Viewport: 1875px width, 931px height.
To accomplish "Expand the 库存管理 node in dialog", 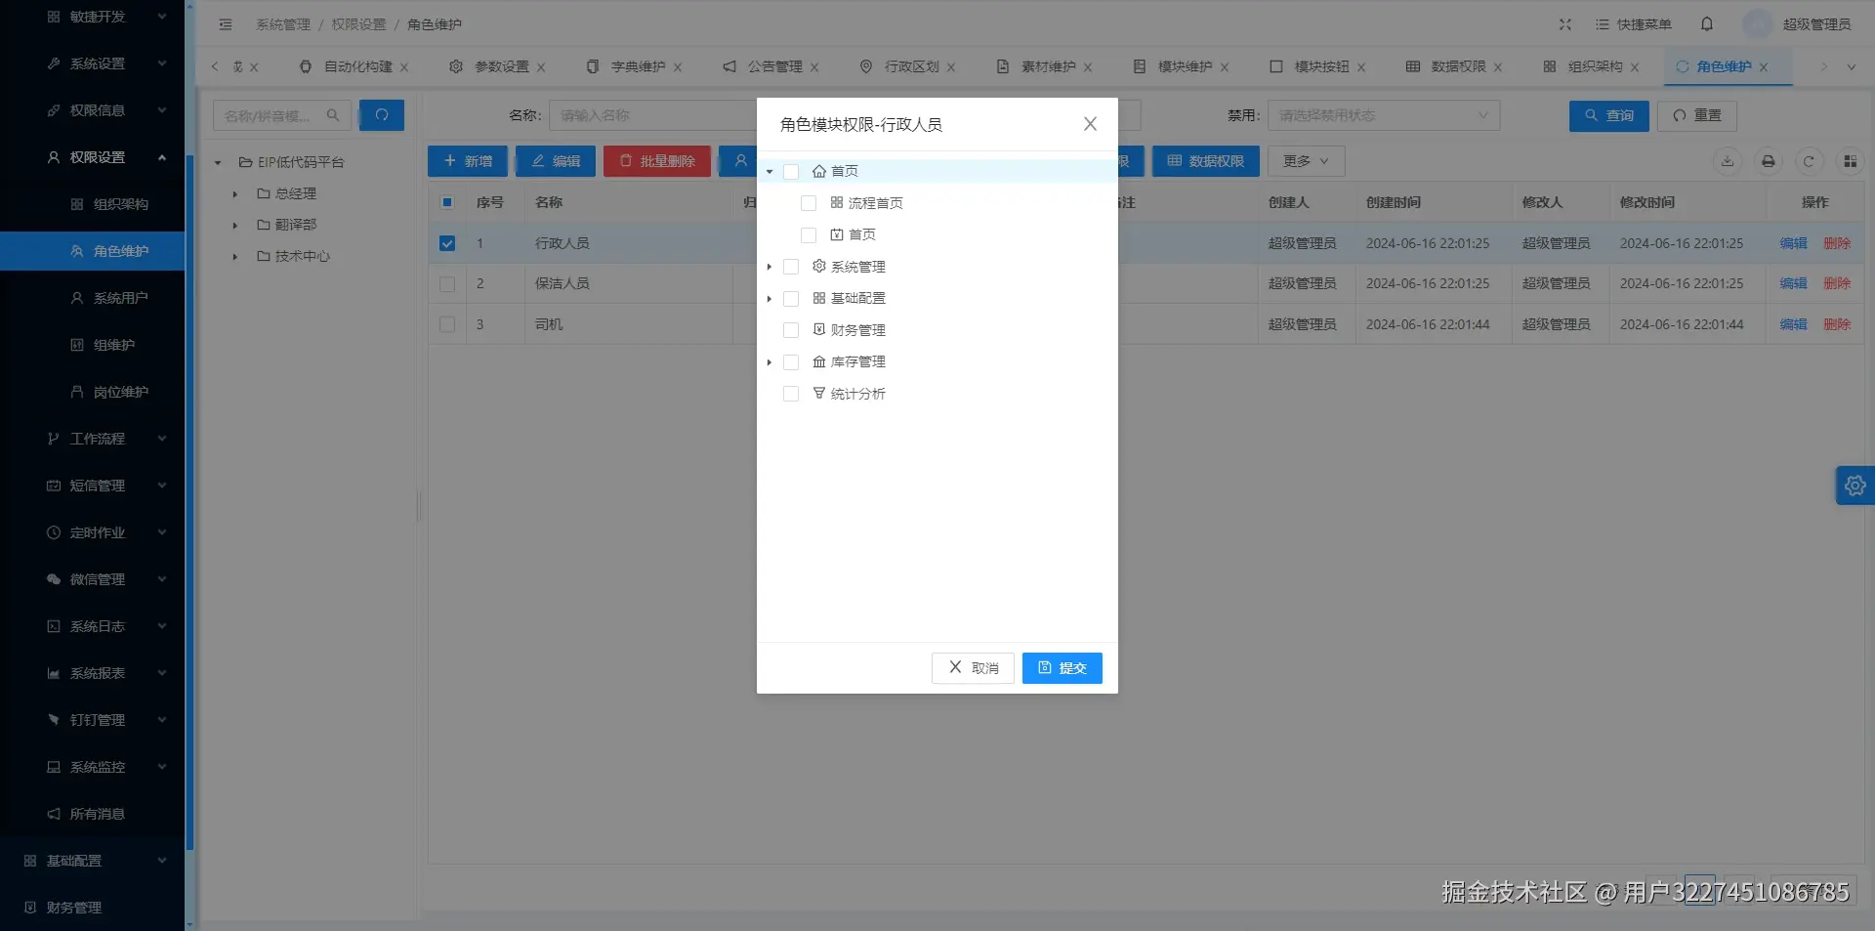I will [x=770, y=362].
